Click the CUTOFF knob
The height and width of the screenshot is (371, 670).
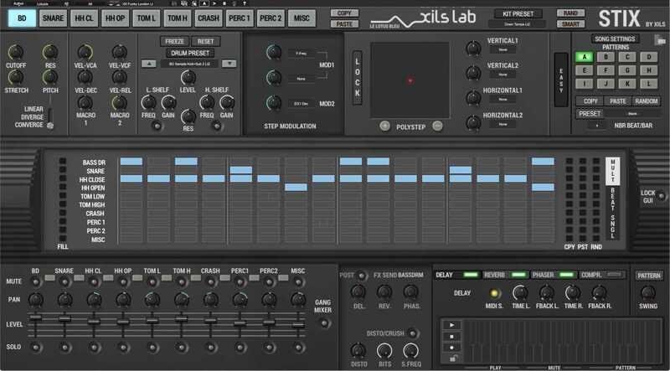click(x=17, y=52)
